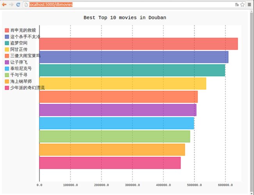Screen dimensions: 254x195
Task: Toggle the 三傻大闹宝莱坞 legend swatch
Action: coord(7,56)
